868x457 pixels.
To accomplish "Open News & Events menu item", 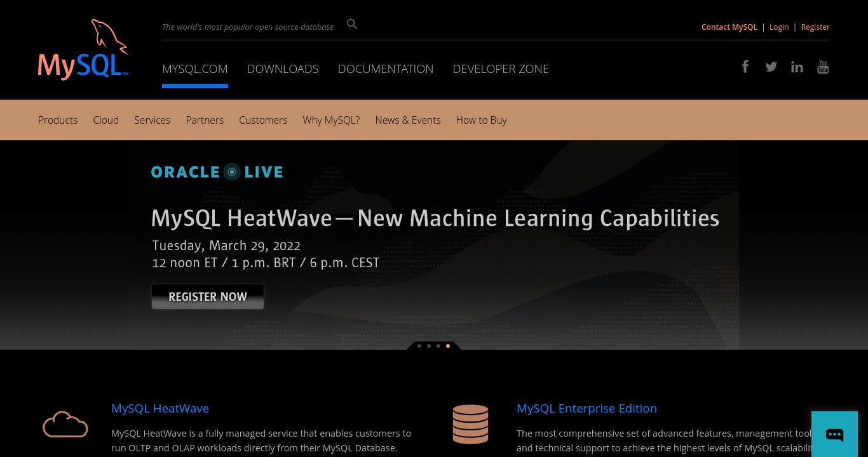I will pos(408,120).
